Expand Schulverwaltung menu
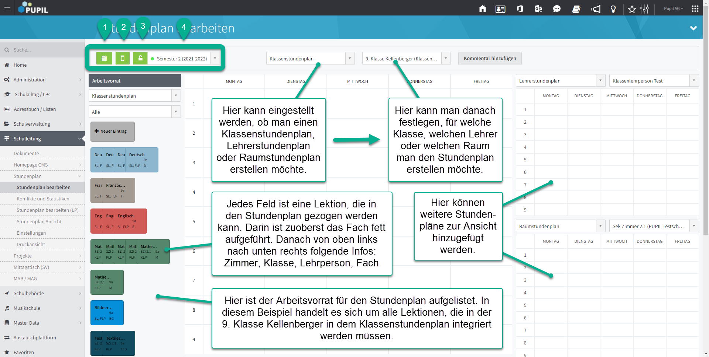This screenshot has width=709, height=357. pos(42,124)
